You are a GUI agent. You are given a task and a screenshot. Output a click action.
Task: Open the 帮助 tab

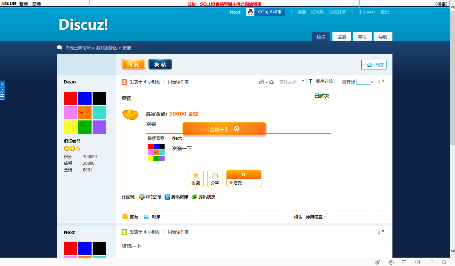tap(362, 37)
